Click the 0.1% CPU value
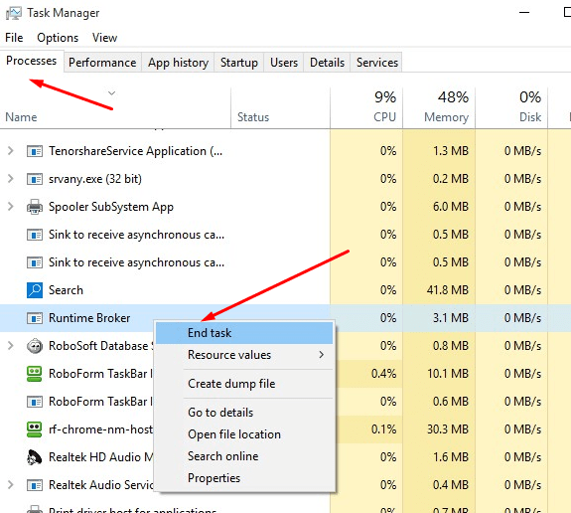The height and width of the screenshot is (513, 571). (384, 429)
